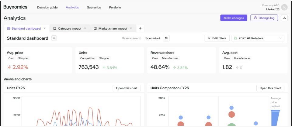Click the Own tag in Revenue share card

pos(155,58)
